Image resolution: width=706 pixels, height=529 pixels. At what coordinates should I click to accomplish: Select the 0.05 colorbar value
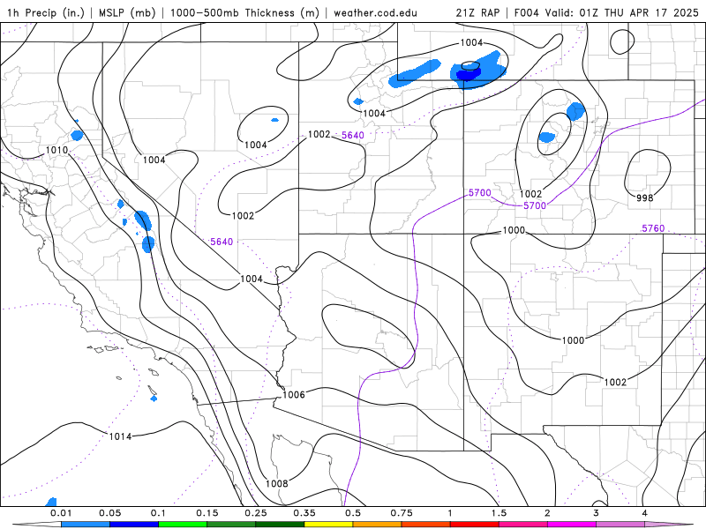[109, 513]
